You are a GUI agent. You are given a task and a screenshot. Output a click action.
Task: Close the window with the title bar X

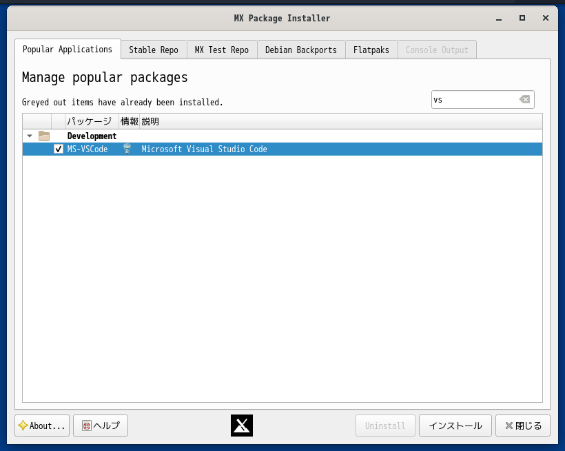pos(546,18)
